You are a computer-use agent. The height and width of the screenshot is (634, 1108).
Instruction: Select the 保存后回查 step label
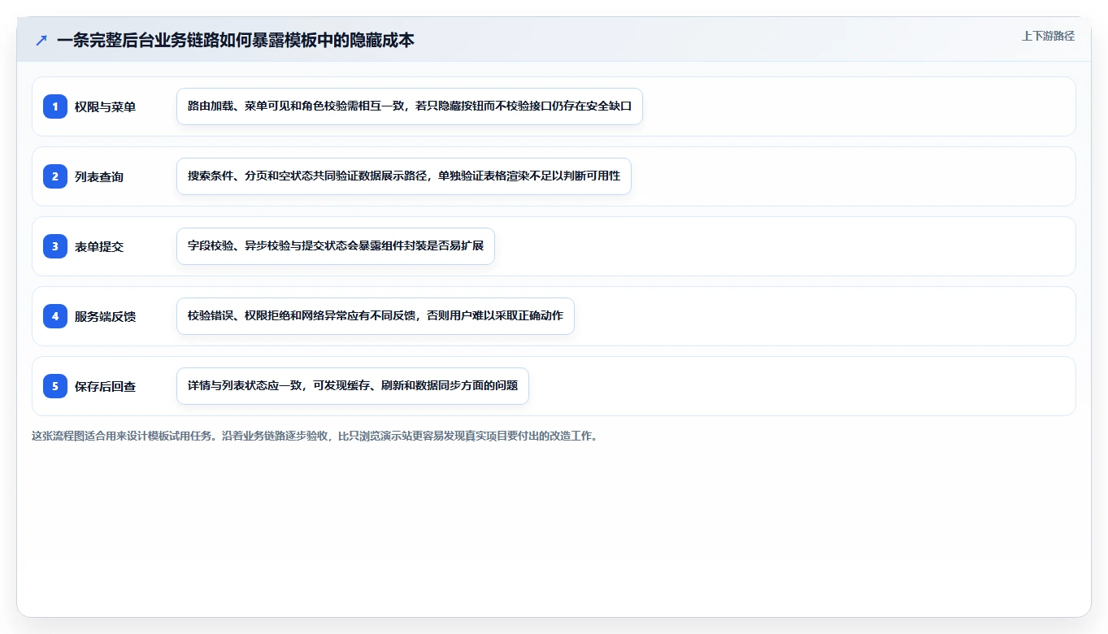pyautogui.click(x=105, y=386)
